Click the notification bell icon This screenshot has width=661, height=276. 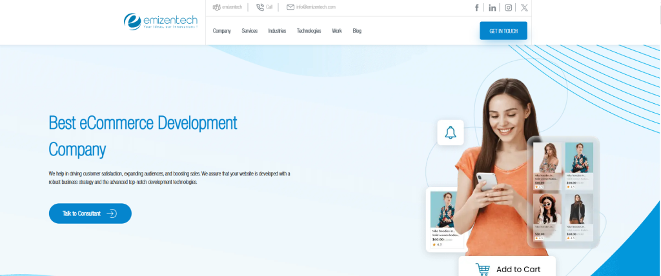pyautogui.click(x=451, y=133)
